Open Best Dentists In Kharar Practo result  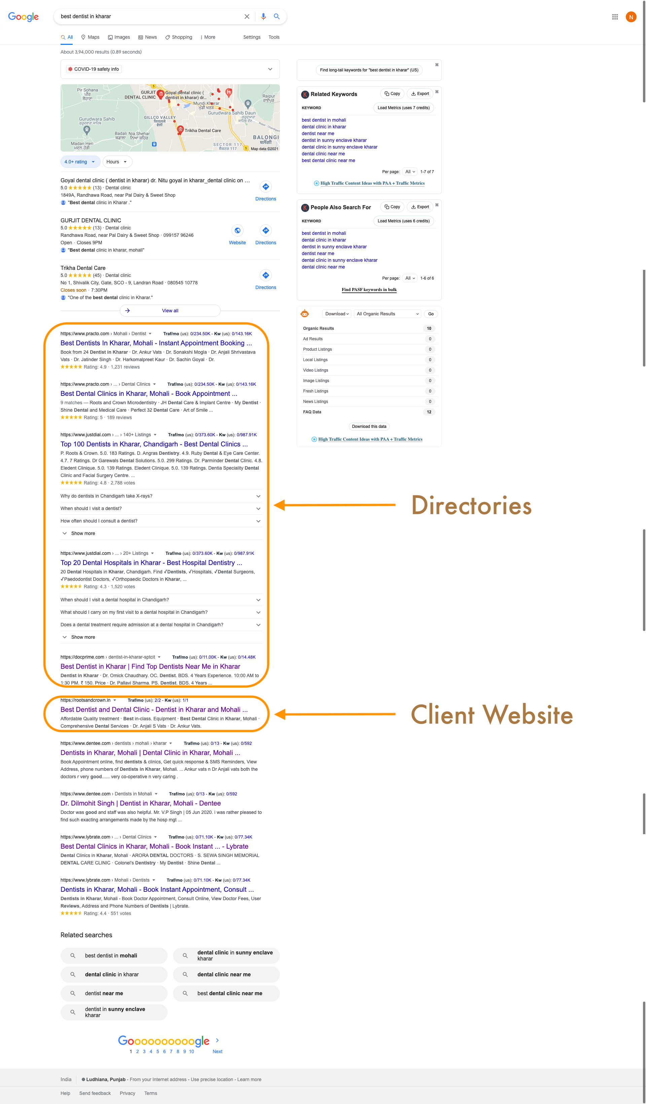[156, 343]
